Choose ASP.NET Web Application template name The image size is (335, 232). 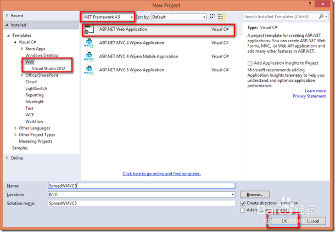tap(123, 29)
